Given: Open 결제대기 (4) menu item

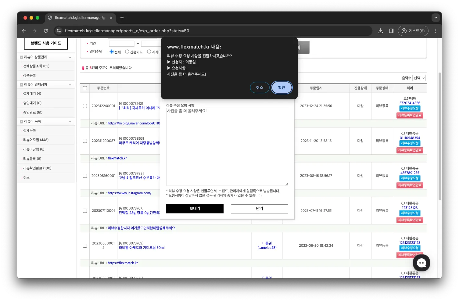Looking at the screenshot, I should (32, 94).
